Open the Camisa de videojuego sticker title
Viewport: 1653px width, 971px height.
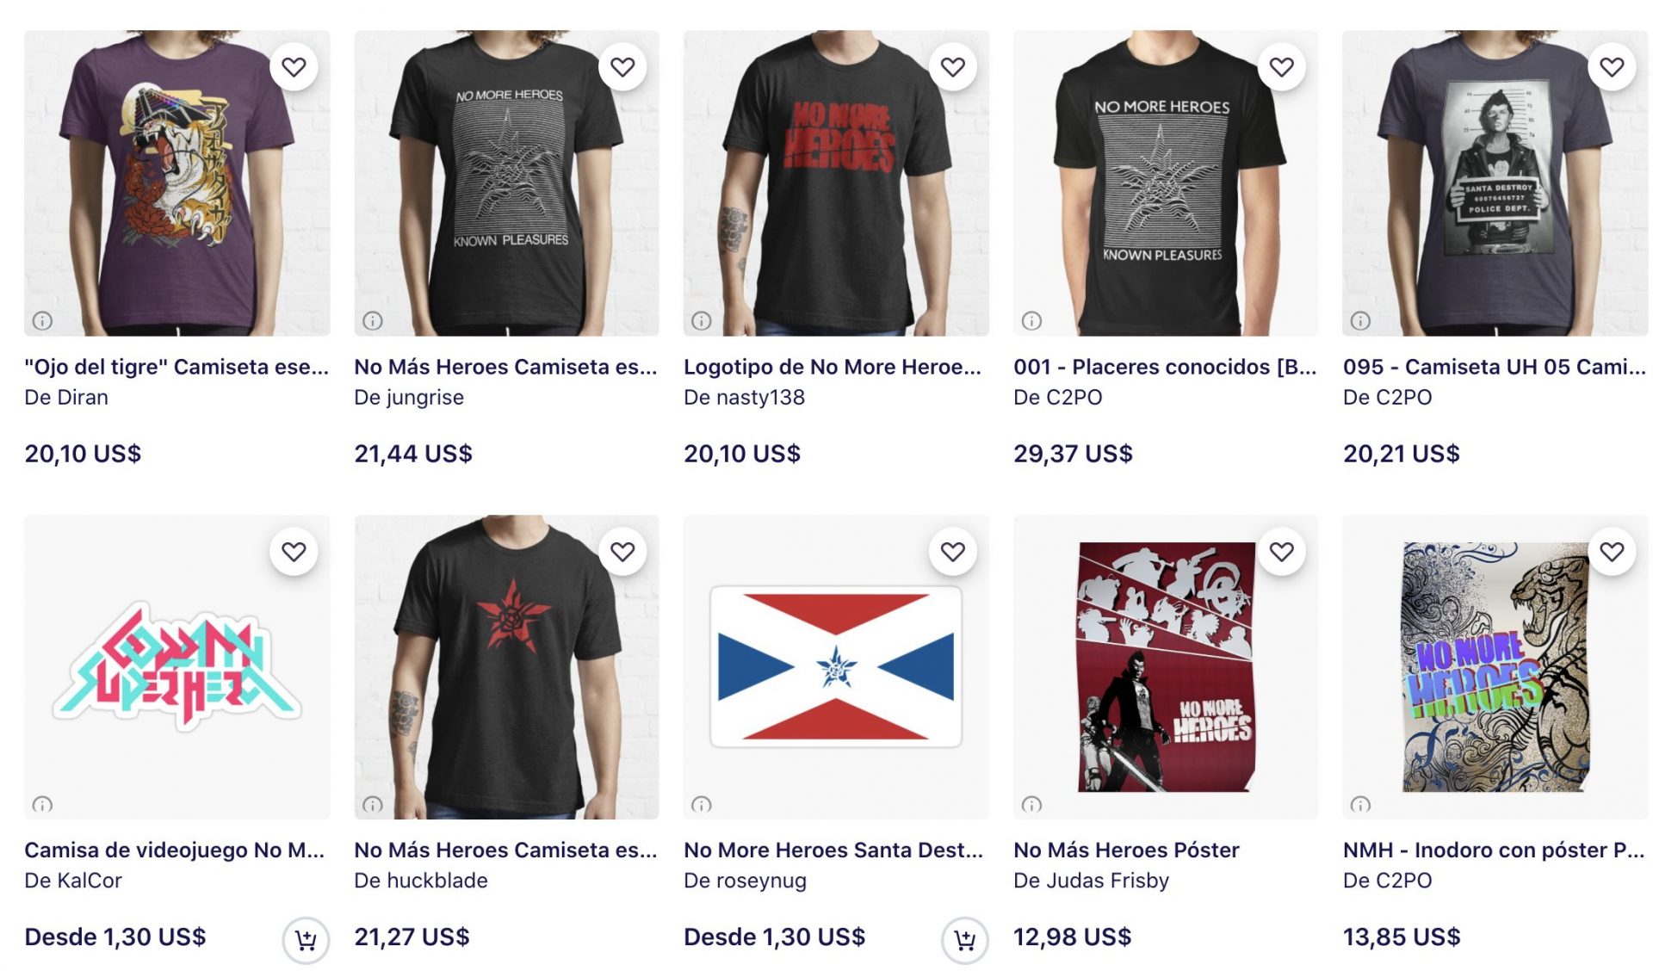pos(175,850)
